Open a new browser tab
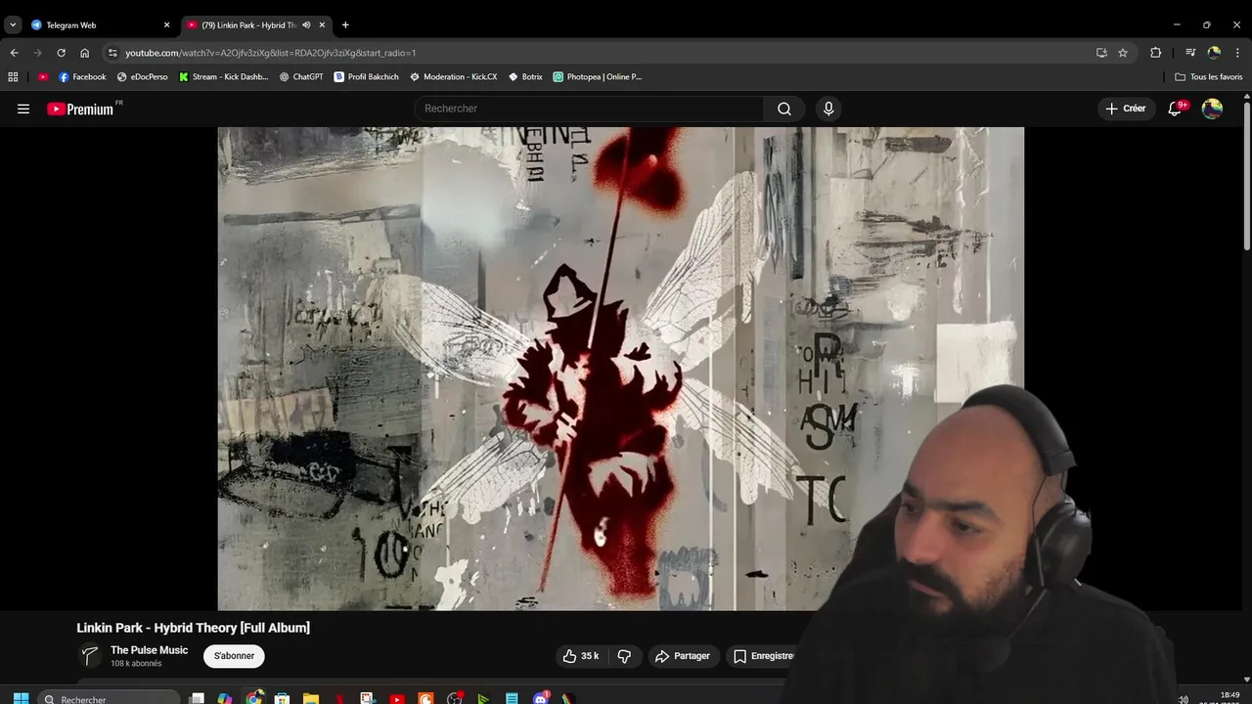Viewport: 1252px width, 704px height. click(345, 24)
